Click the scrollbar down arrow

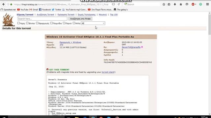(210, 114)
